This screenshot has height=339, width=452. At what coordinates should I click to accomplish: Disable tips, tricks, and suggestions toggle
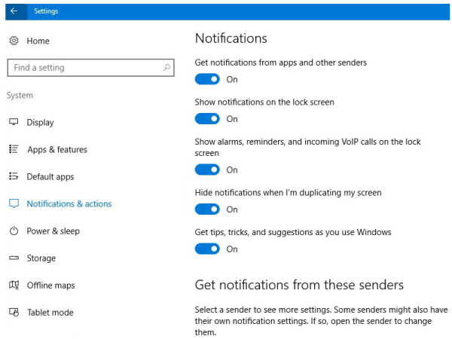[x=207, y=249]
